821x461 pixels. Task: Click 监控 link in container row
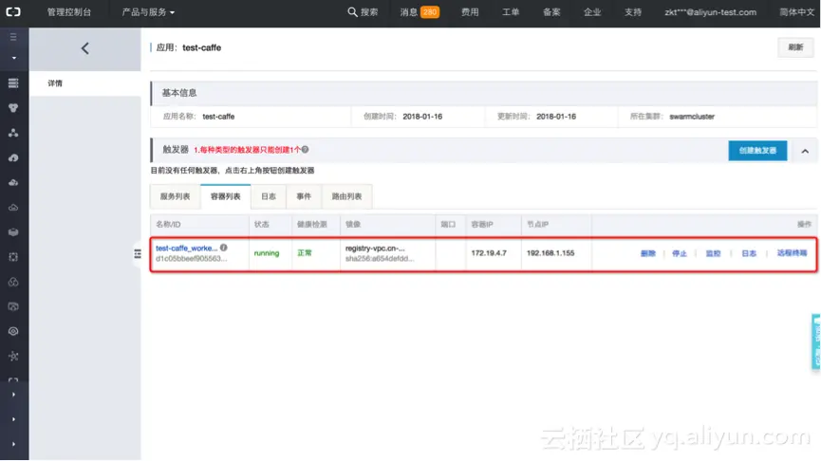[x=713, y=253]
